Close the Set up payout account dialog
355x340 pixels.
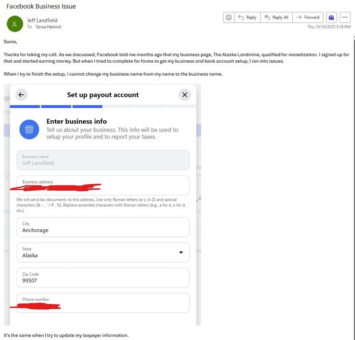(x=185, y=95)
